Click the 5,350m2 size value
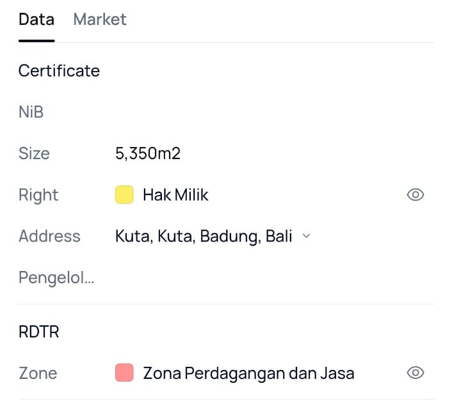 149,153
